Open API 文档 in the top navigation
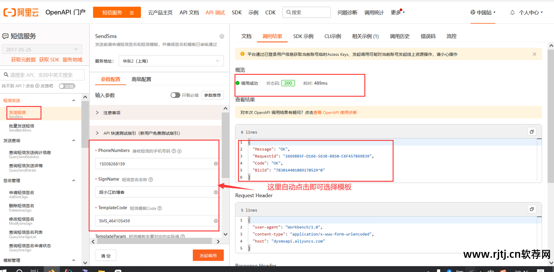The width and height of the screenshot is (554, 272). pos(189,12)
